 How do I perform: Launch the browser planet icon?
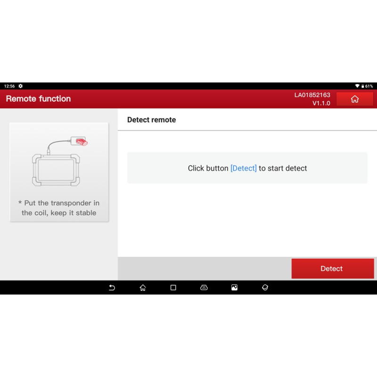[265, 287]
